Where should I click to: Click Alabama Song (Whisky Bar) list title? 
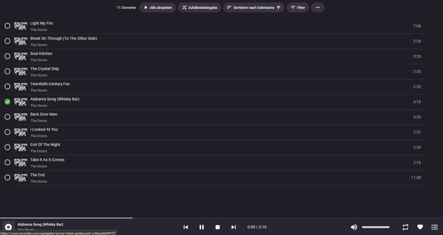pyautogui.click(x=55, y=99)
